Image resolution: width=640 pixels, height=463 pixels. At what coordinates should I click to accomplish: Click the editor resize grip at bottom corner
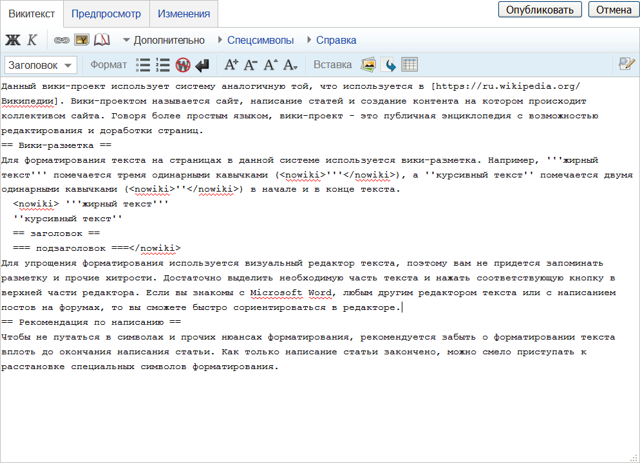(x=634, y=458)
